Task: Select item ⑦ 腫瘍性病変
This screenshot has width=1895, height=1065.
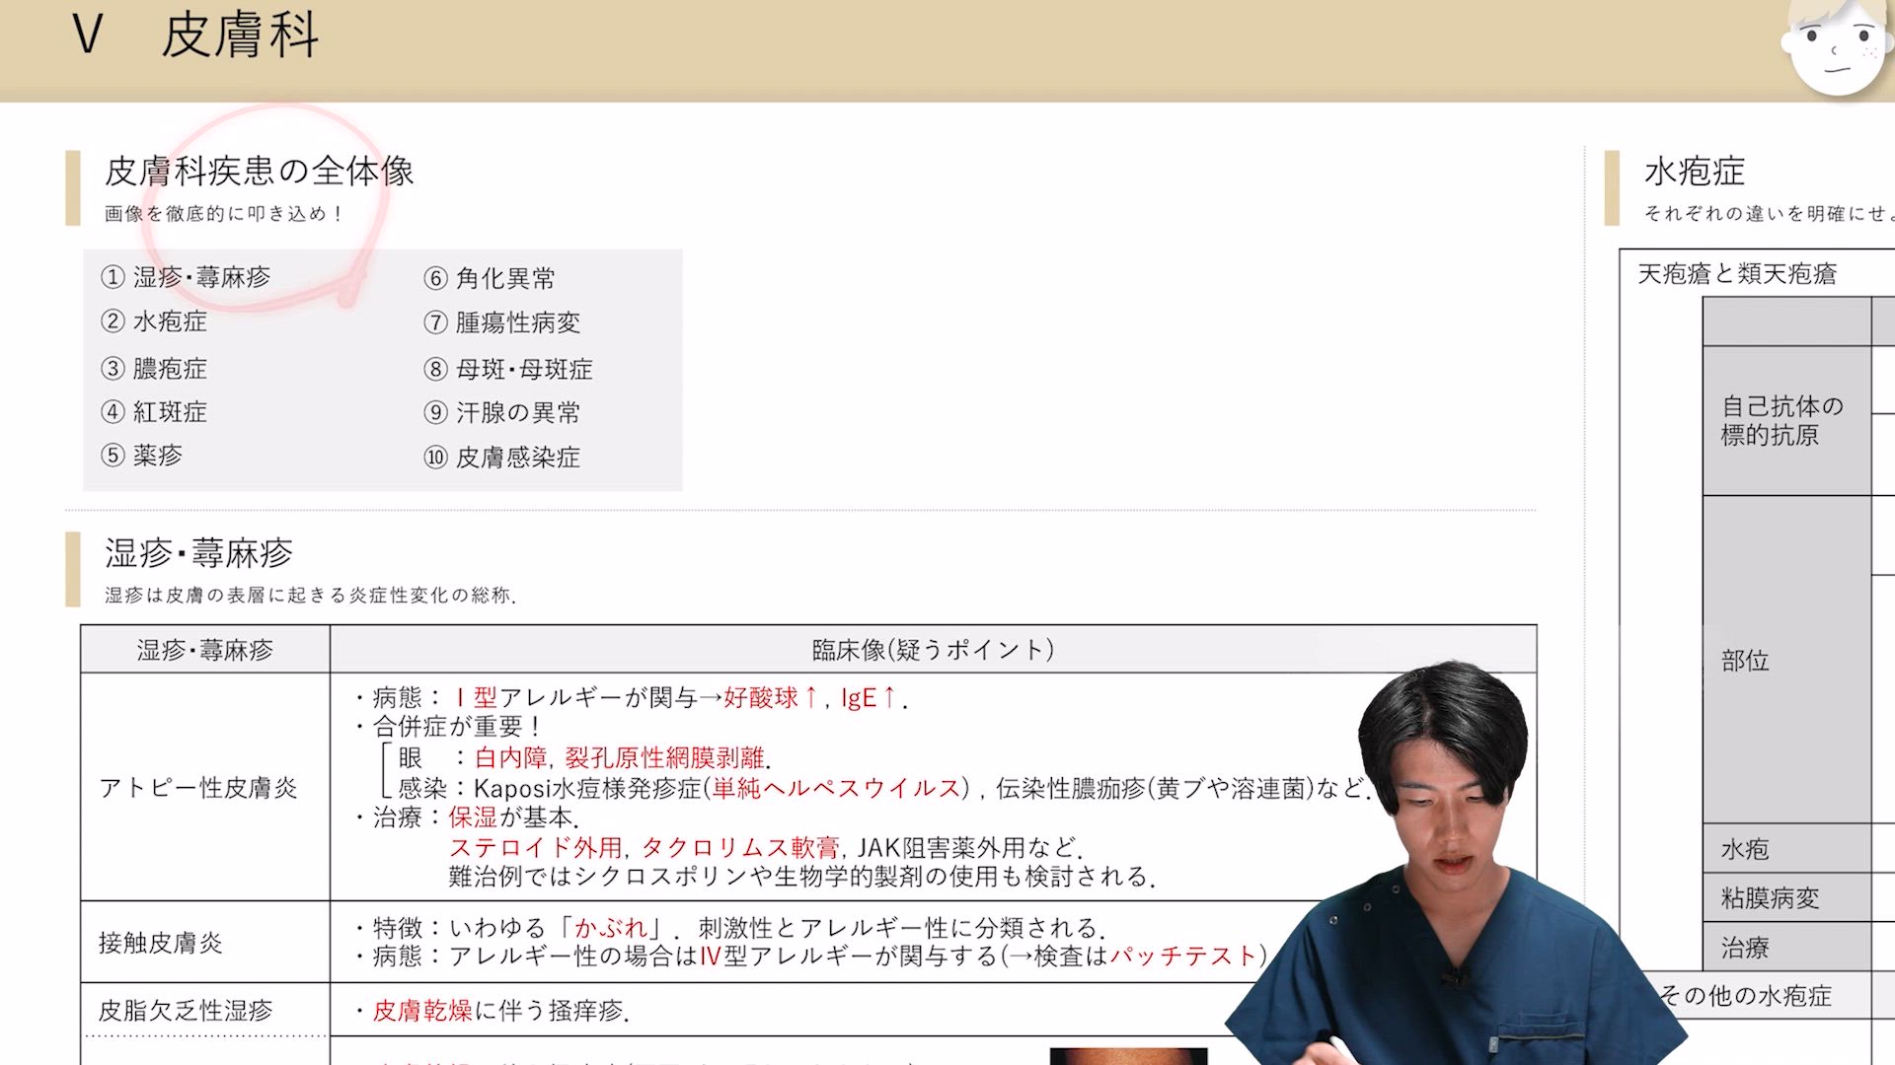Action: coord(502,322)
